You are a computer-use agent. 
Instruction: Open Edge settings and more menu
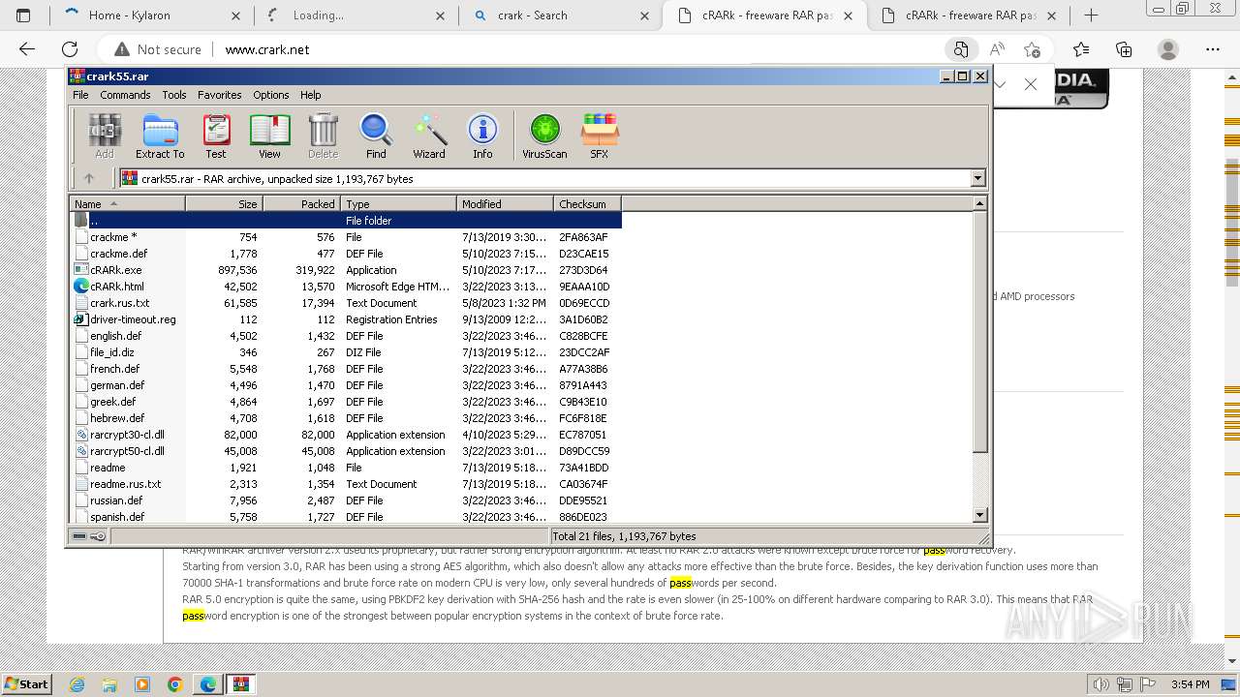pos(1213,49)
